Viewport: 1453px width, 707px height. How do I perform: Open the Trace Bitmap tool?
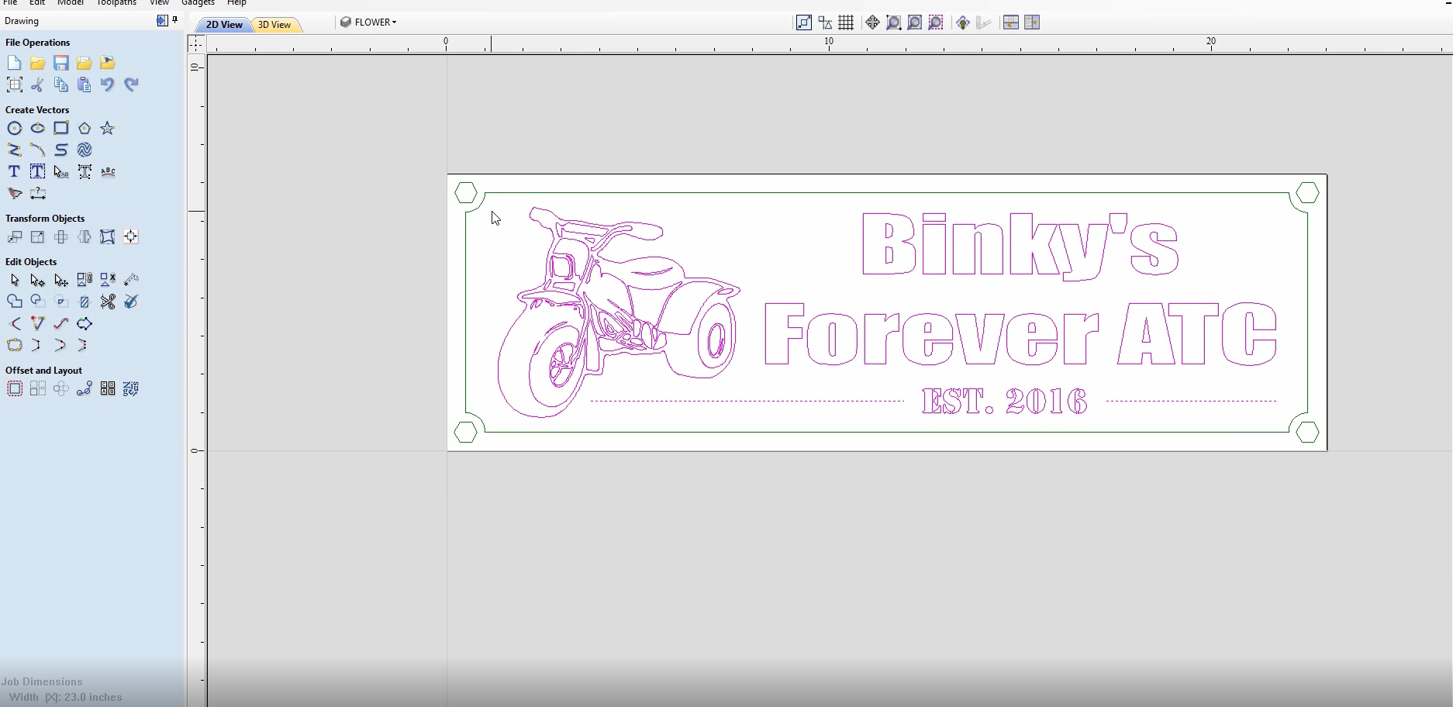(x=14, y=193)
